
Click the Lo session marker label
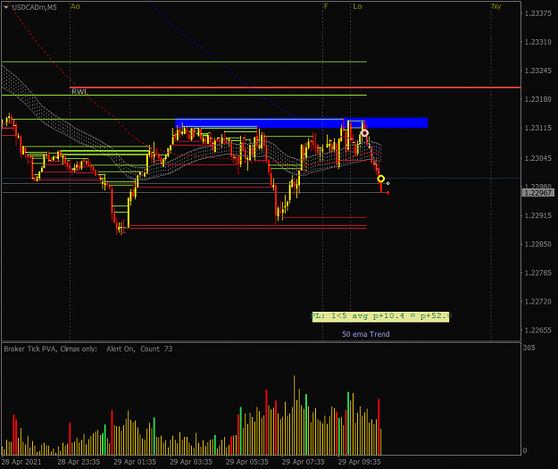[x=357, y=6]
